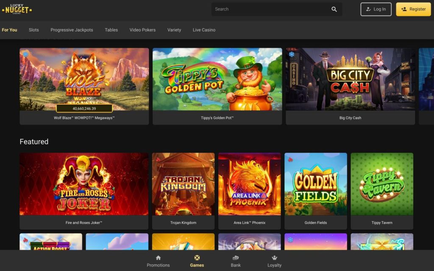Viewport: 434px width, 271px height.
Task: Switch to the Slots tab
Action: coord(33,30)
